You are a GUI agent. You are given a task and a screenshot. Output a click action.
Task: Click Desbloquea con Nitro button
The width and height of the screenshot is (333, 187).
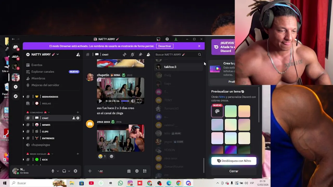234,161
